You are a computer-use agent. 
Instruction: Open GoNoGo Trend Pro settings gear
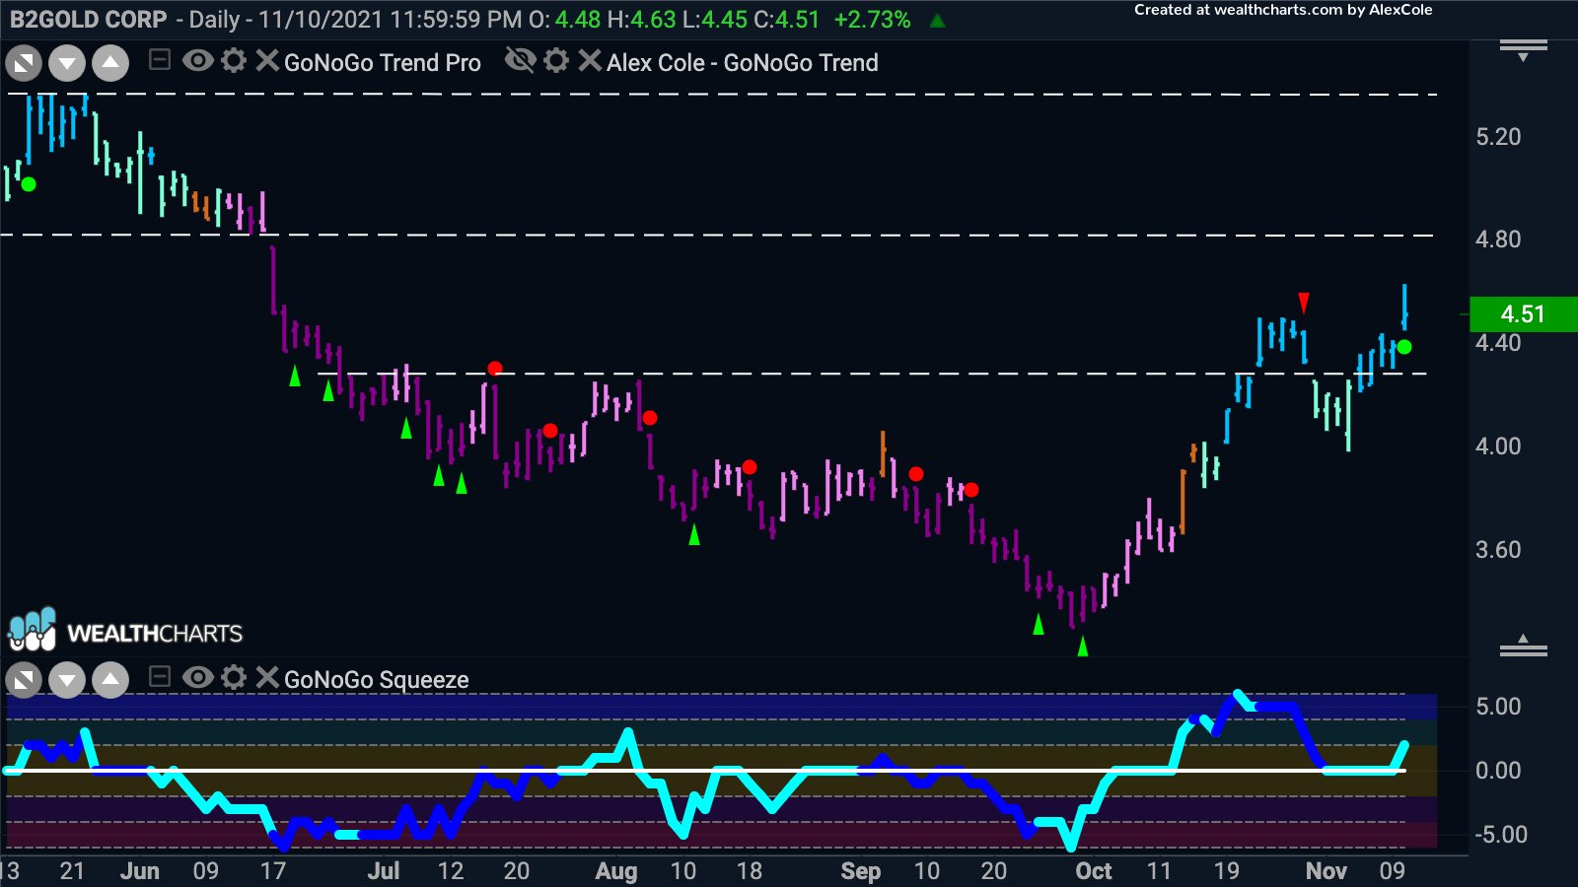234,61
